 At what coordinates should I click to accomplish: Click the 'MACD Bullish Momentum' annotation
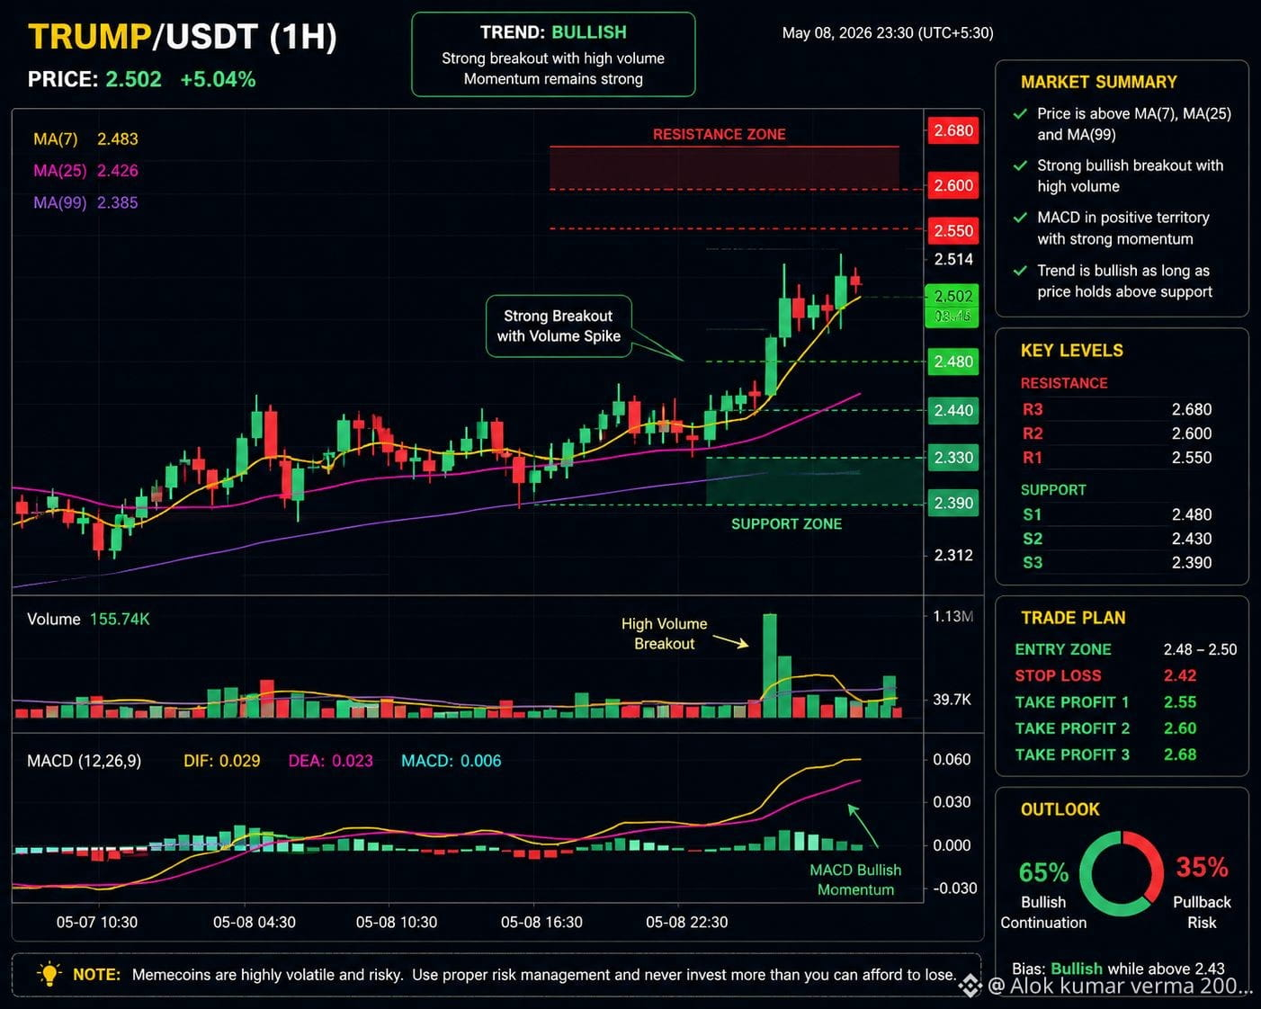(855, 880)
